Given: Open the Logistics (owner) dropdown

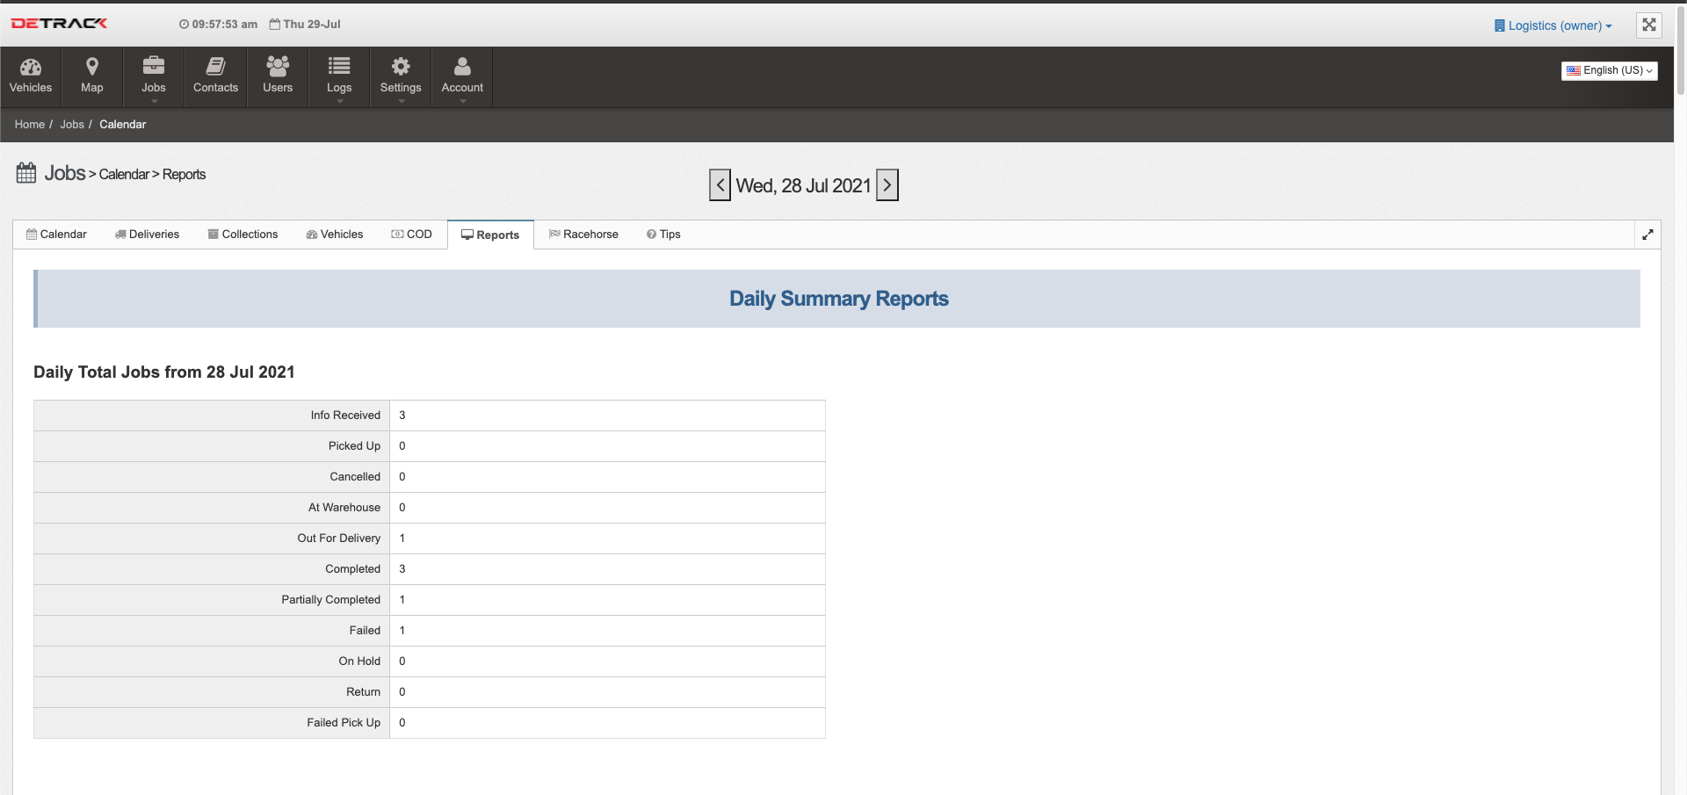Looking at the screenshot, I should coord(1553,25).
